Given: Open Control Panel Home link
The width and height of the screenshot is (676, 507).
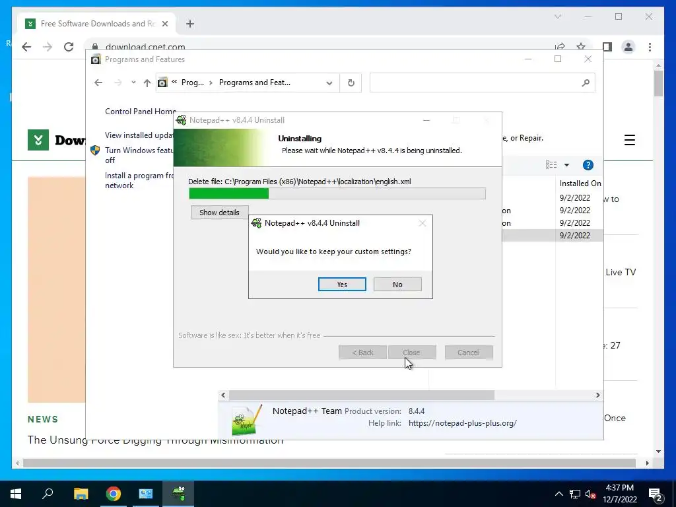Looking at the screenshot, I should point(141,111).
